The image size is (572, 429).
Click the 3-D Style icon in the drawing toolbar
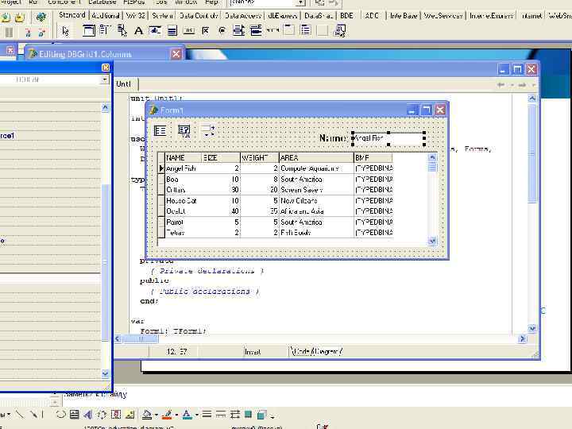tap(261, 415)
